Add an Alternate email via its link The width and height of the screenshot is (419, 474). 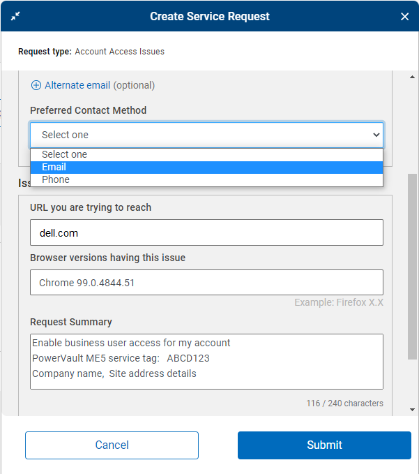pyautogui.click(x=77, y=85)
